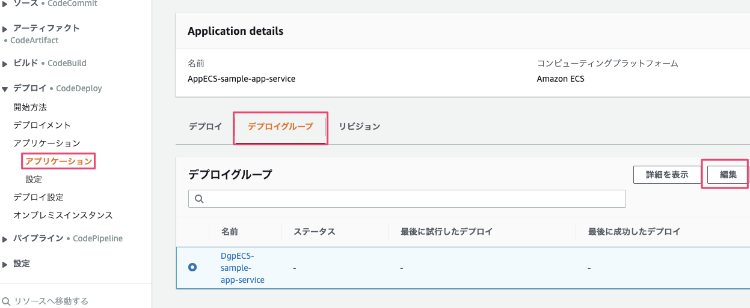Click the search magnifier icon in deploy group filter
Image resolution: width=750 pixels, height=308 pixels.
[199, 199]
